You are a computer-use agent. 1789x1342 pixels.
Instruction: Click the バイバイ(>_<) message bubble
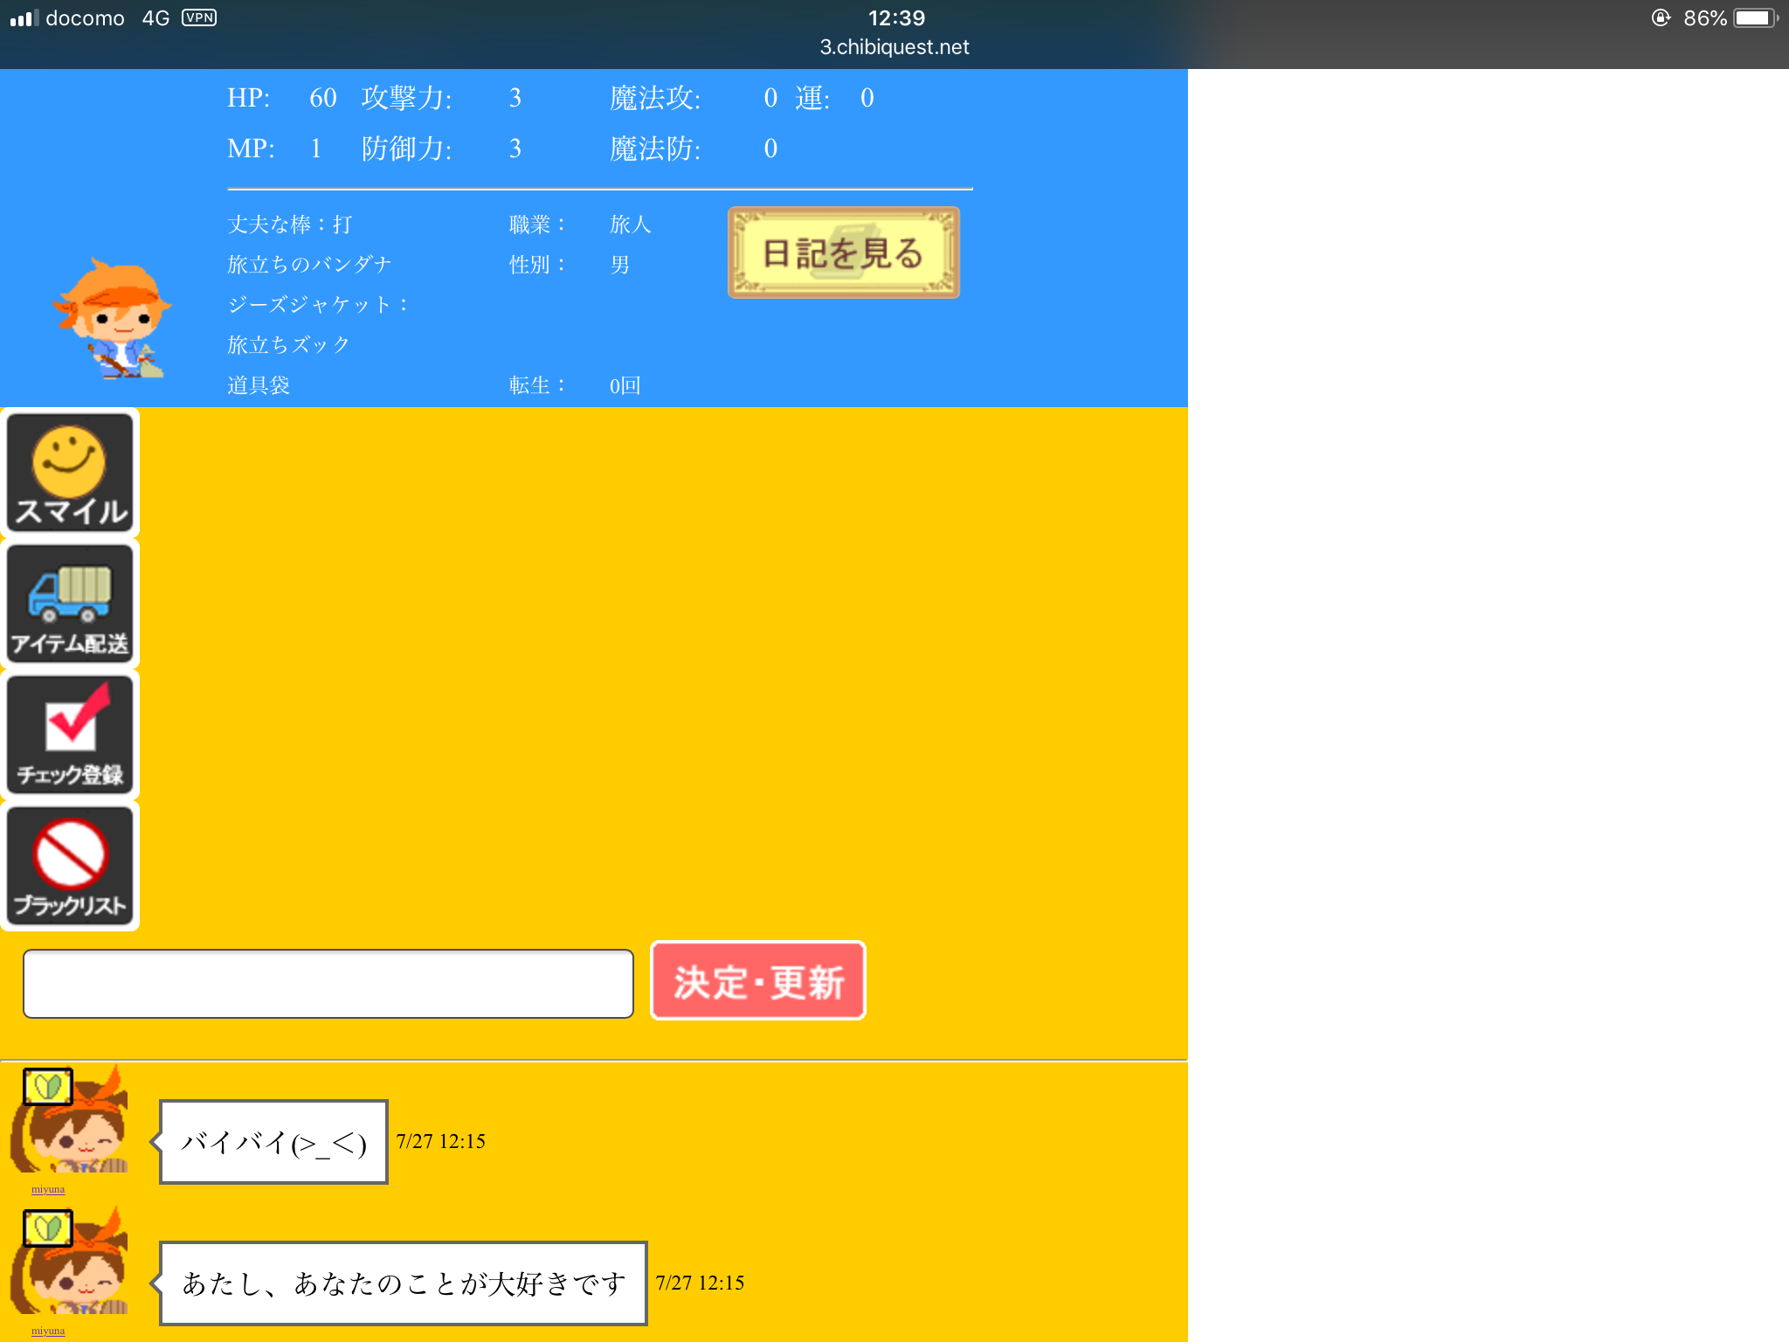point(273,1142)
